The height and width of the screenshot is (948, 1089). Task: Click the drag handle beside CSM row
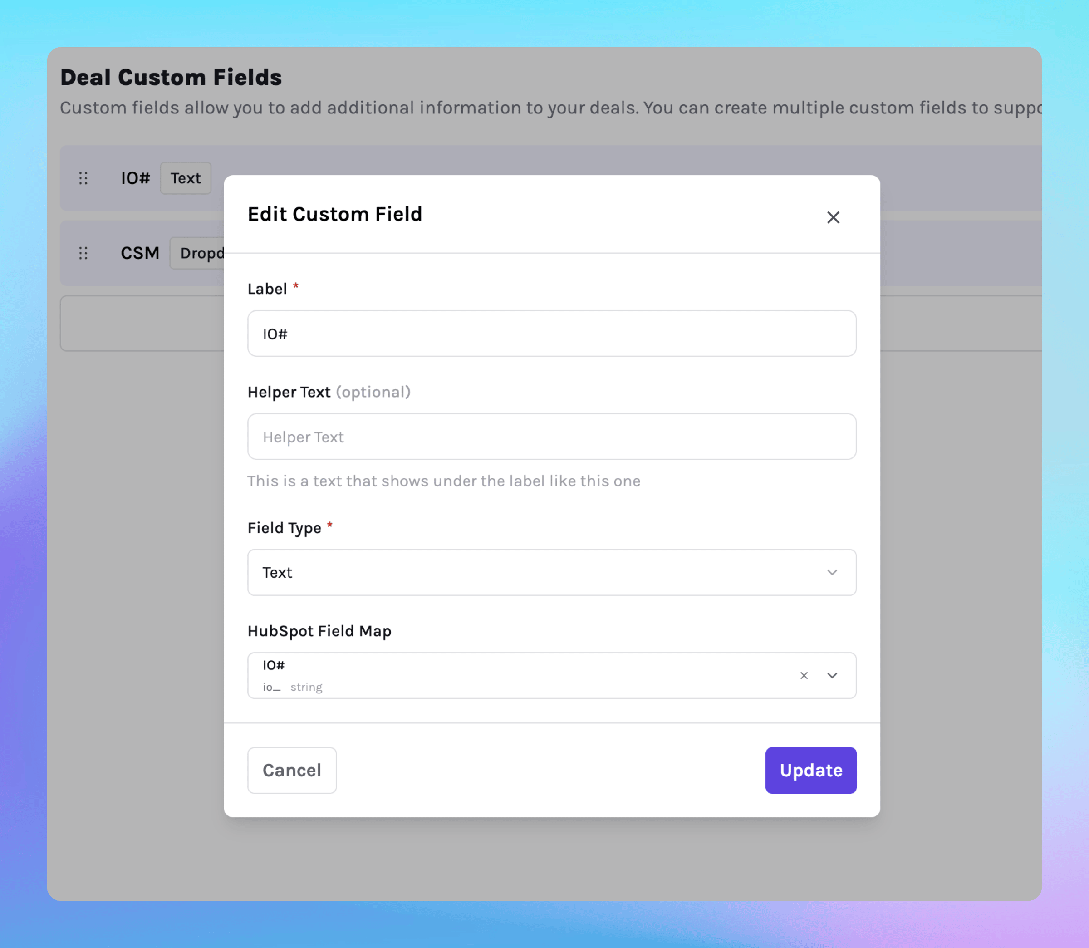83,253
